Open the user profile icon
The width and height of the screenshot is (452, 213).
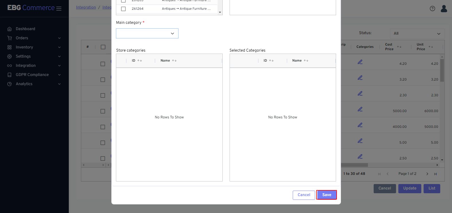[x=444, y=9]
